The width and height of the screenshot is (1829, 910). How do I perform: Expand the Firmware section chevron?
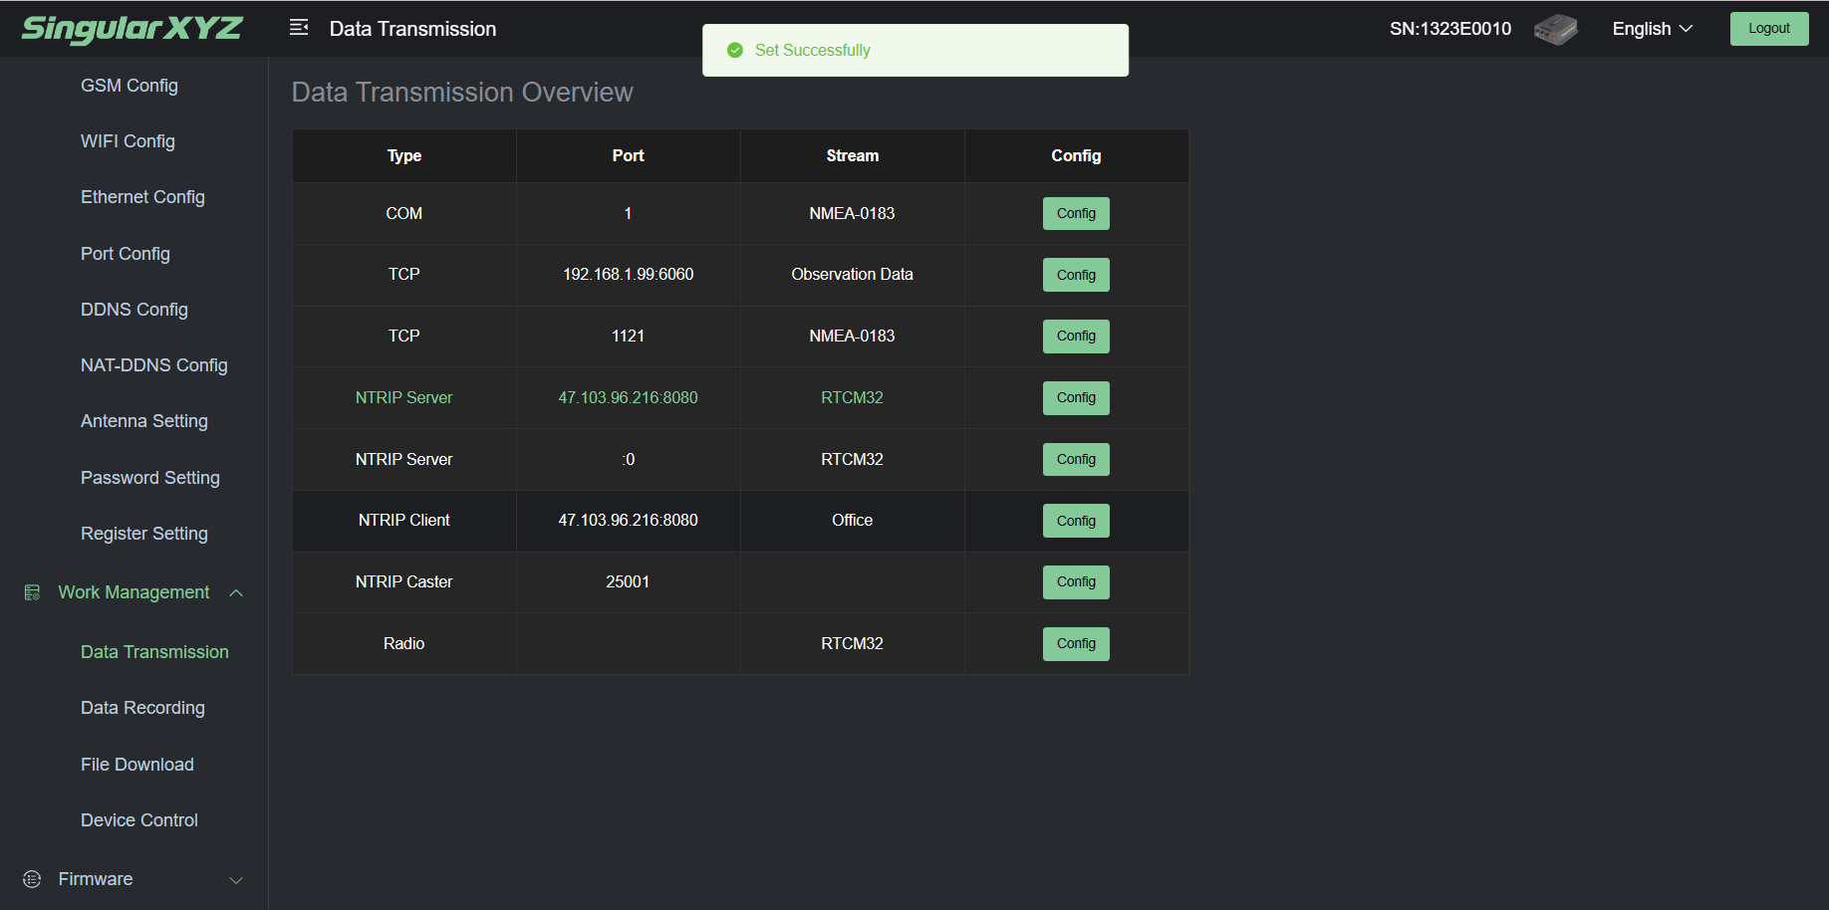click(x=236, y=880)
